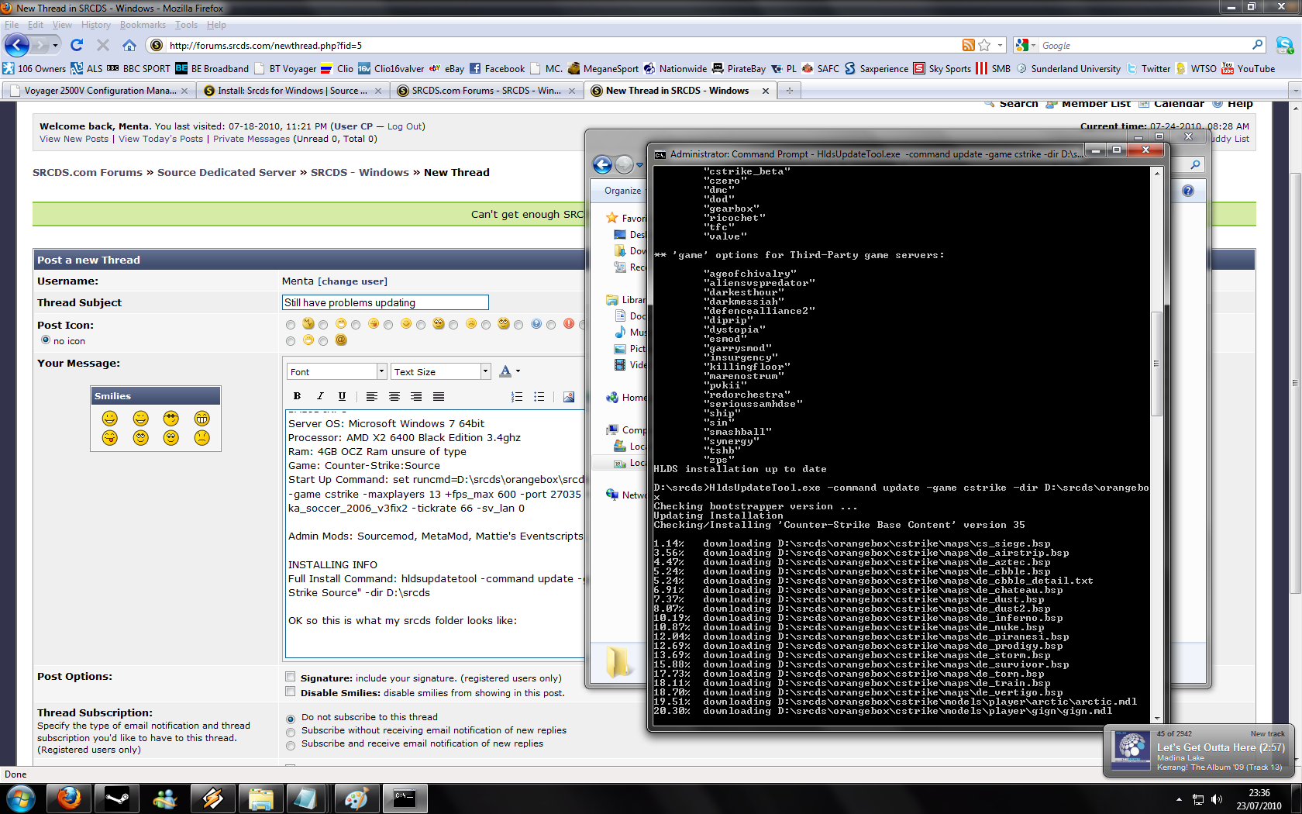Click the Windows Start orb
This screenshot has height=814, width=1302.
point(21,798)
